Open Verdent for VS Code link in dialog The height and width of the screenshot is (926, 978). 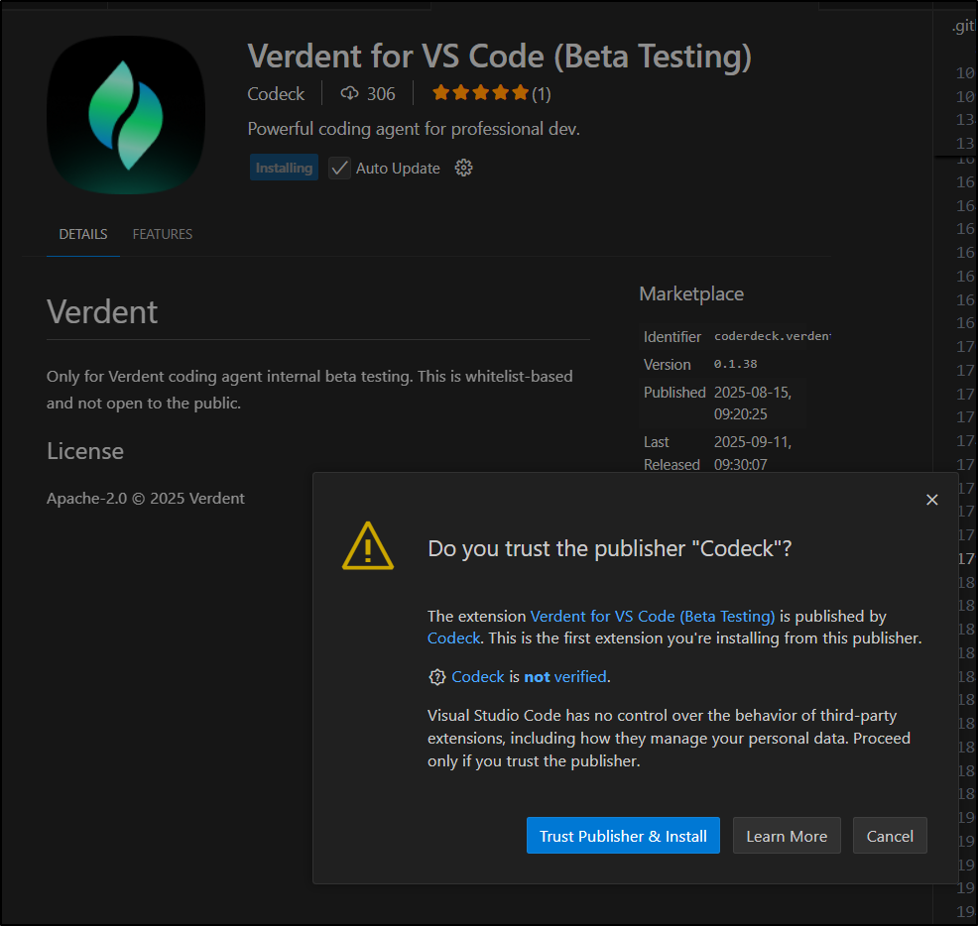[x=652, y=616]
